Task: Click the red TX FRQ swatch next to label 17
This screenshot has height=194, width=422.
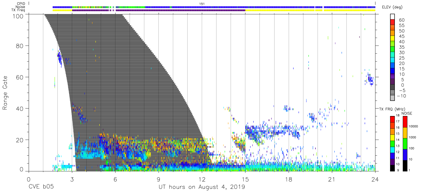Action: coord(393,119)
